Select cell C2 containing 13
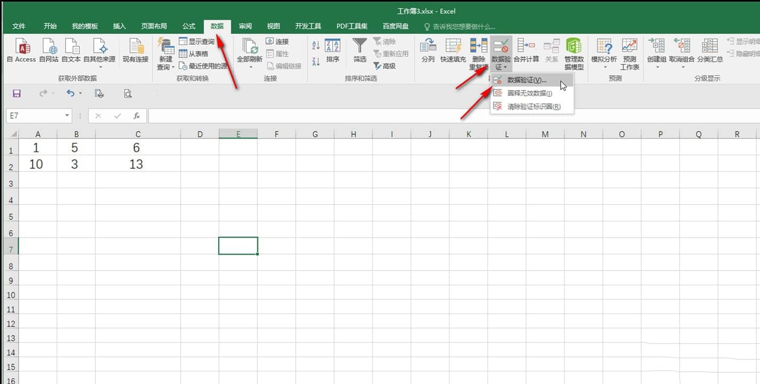Viewport: 760px width, 384px height. tap(138, 164)
